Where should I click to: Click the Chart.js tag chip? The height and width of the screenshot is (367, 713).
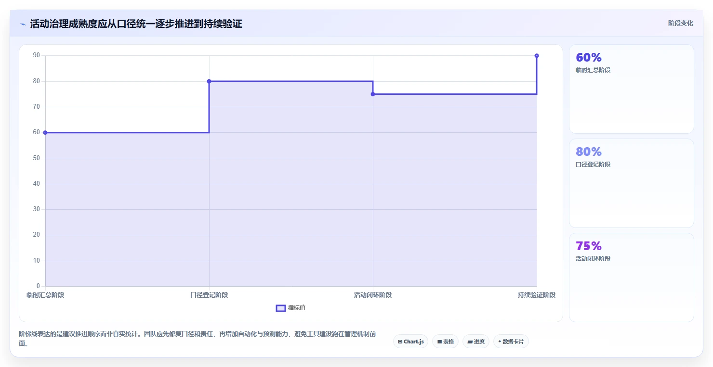pyautogui.click(x=410, y=342)
